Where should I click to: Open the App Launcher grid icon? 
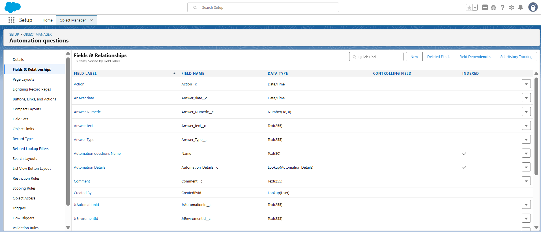pyautogui.click(x=11, y=20)
